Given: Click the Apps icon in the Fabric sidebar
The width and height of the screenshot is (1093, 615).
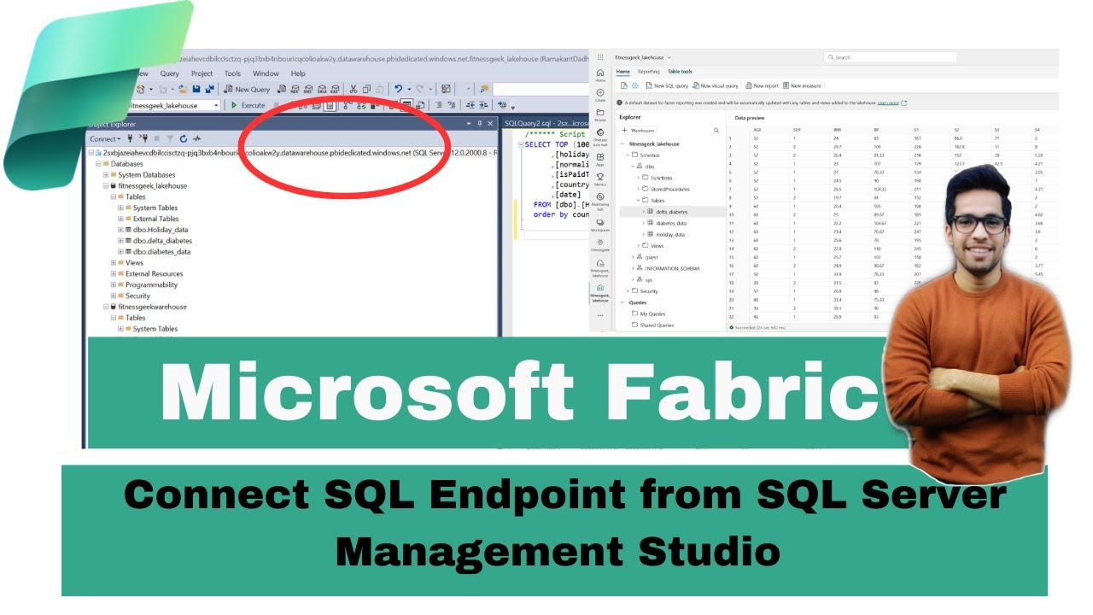Looking at the screenshot, I should (x=600, y=159).
